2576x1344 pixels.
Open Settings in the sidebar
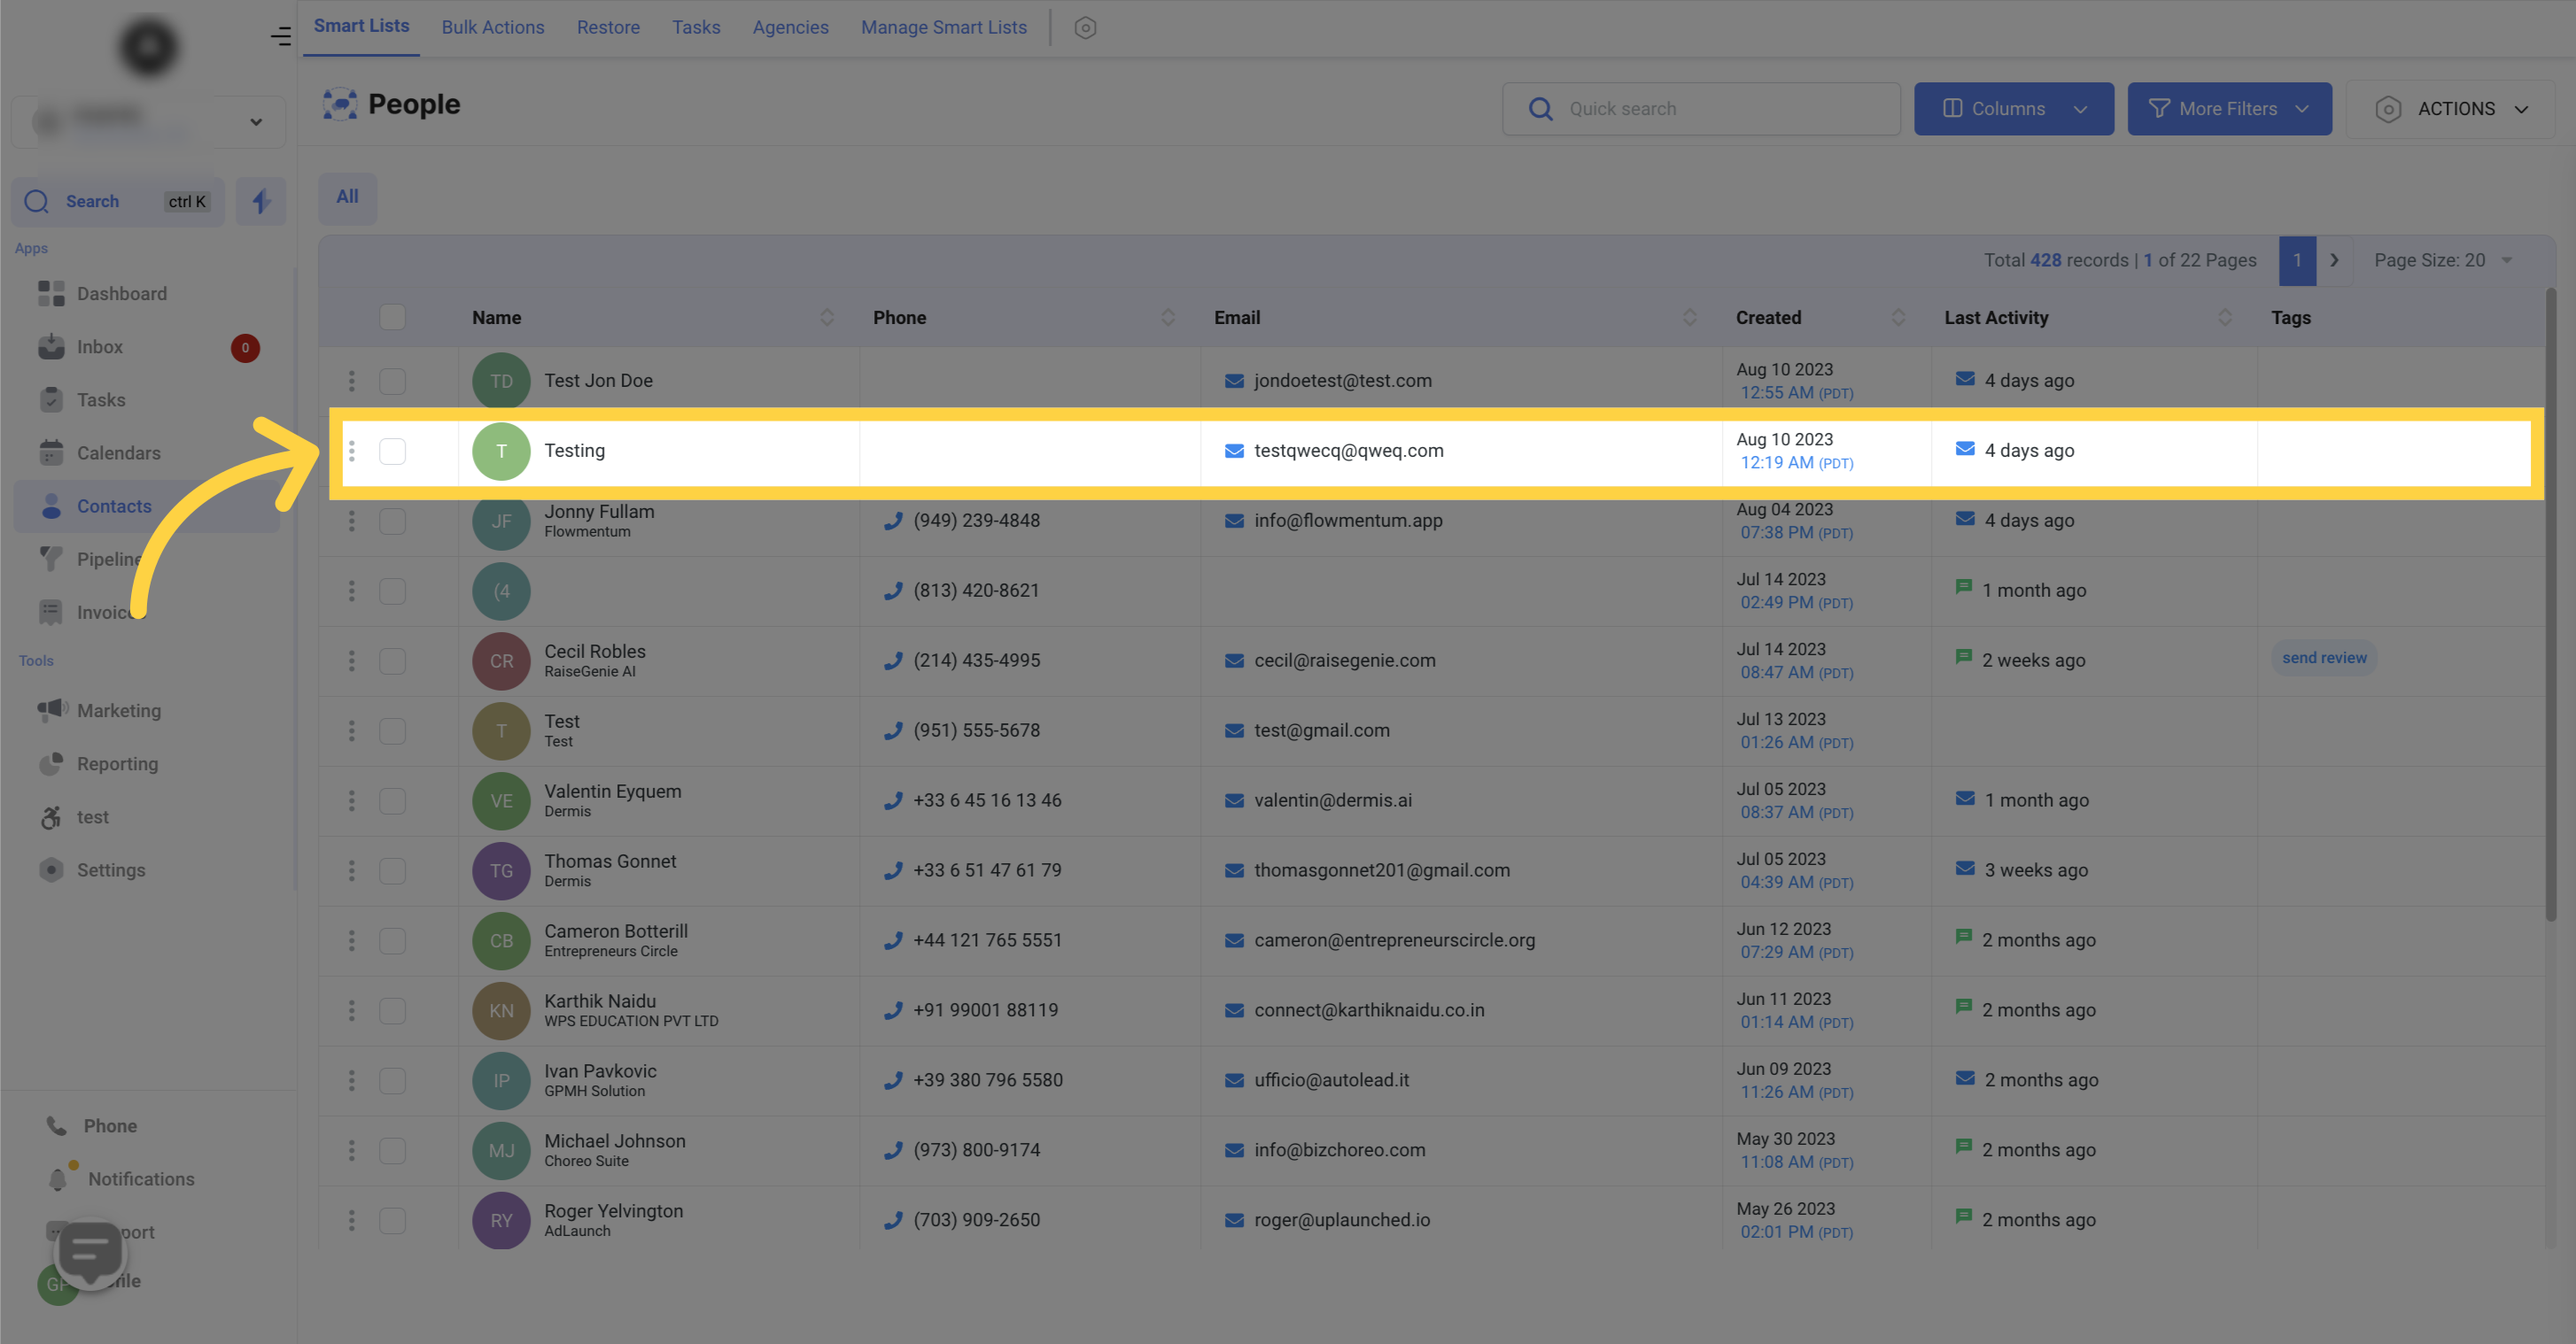pyautogui.click(x=111, y=869)
